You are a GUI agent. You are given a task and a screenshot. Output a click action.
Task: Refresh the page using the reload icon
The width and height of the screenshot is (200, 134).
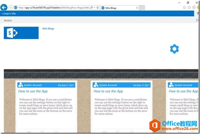98,7
